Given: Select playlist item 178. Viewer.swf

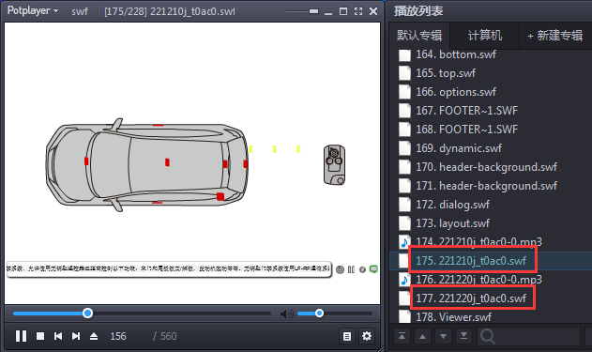Looking at the screenshot, I should [453, 317].
